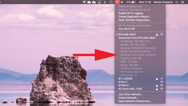Viewport: 188px width, 106px height.
Task: Click the Wi-Fi: Looking for Networks... status
Action: click(x=135, y=26)
